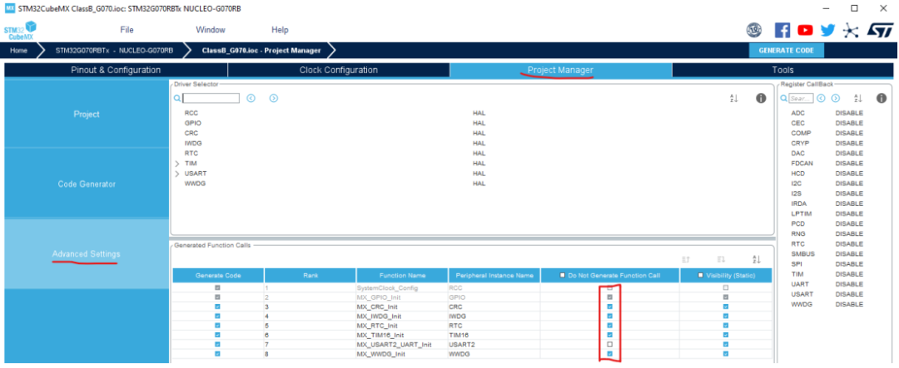Toggle Visibility Static checkbox for MX_TIM16_Init
Viewport: 899px width, 368px height.
click(726, 335)
